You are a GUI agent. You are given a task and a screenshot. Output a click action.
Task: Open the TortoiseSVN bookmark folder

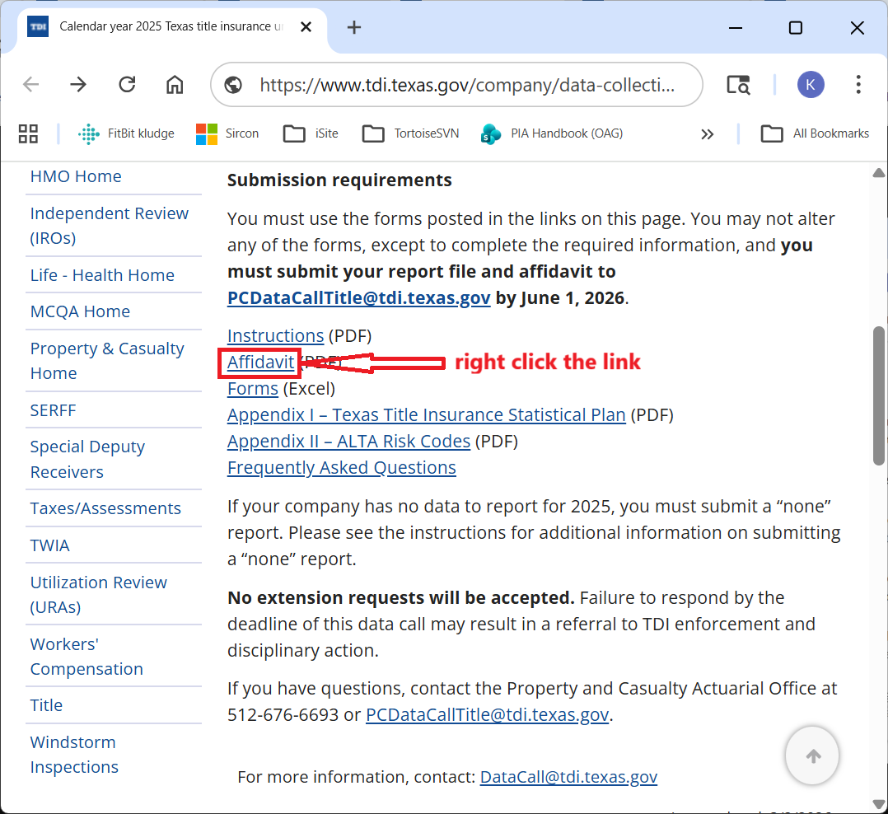[x=410, y=133]
